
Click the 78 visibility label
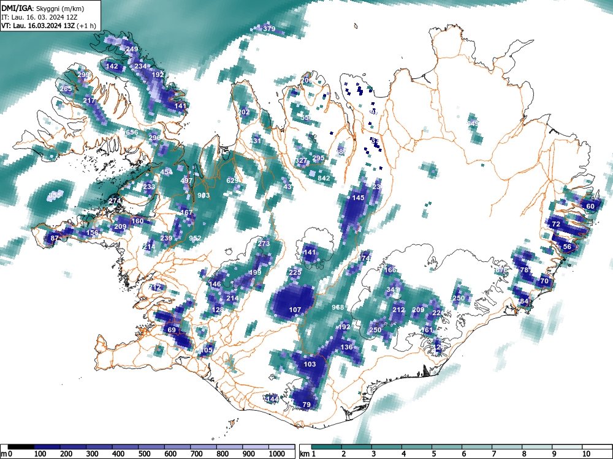click(524, 270)
